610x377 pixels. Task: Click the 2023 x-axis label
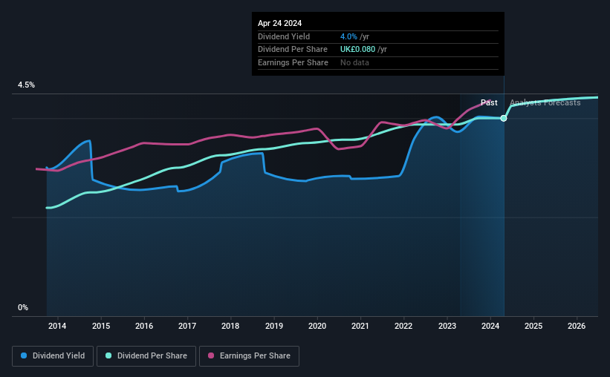point(447,326)
